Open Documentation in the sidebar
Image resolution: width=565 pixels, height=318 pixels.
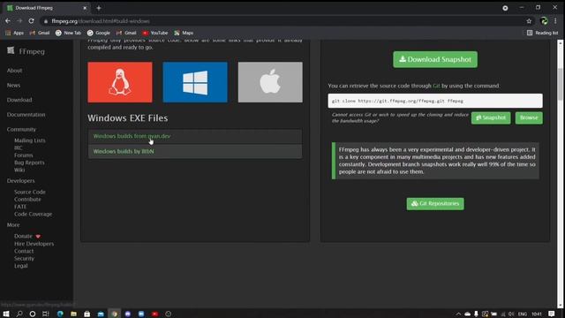pyautogui.click(x=26, y=115)
